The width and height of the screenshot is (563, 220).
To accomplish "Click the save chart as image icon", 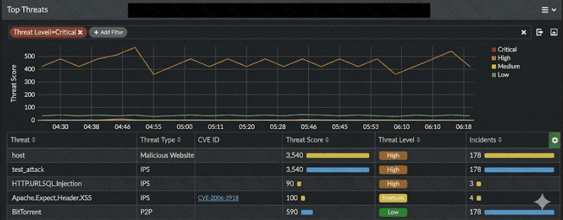I will pyautogui.click(x=553, y=32).
